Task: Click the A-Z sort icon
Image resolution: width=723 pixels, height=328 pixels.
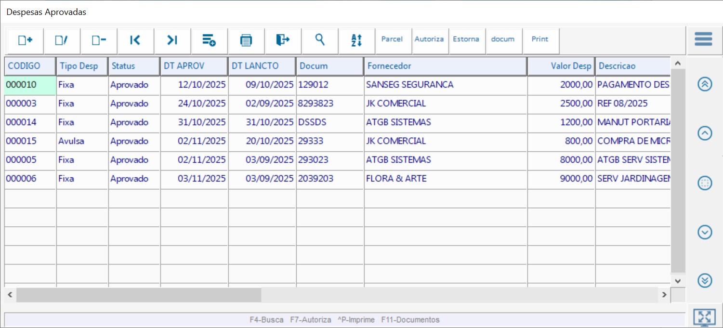Action: point(357,40)
